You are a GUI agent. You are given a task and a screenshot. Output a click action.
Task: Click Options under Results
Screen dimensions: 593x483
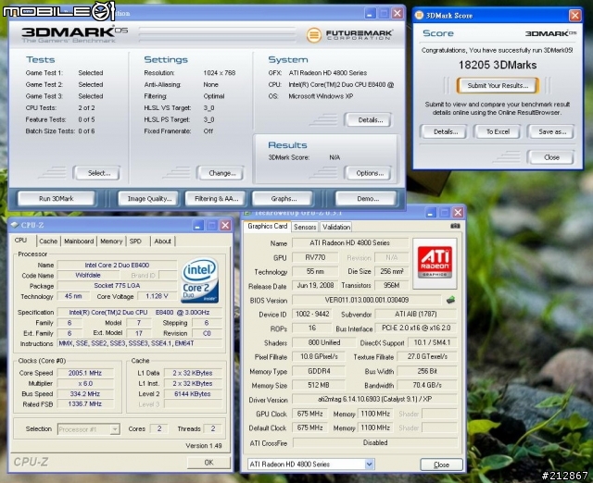pyautogui.click(x=369, y=173)
